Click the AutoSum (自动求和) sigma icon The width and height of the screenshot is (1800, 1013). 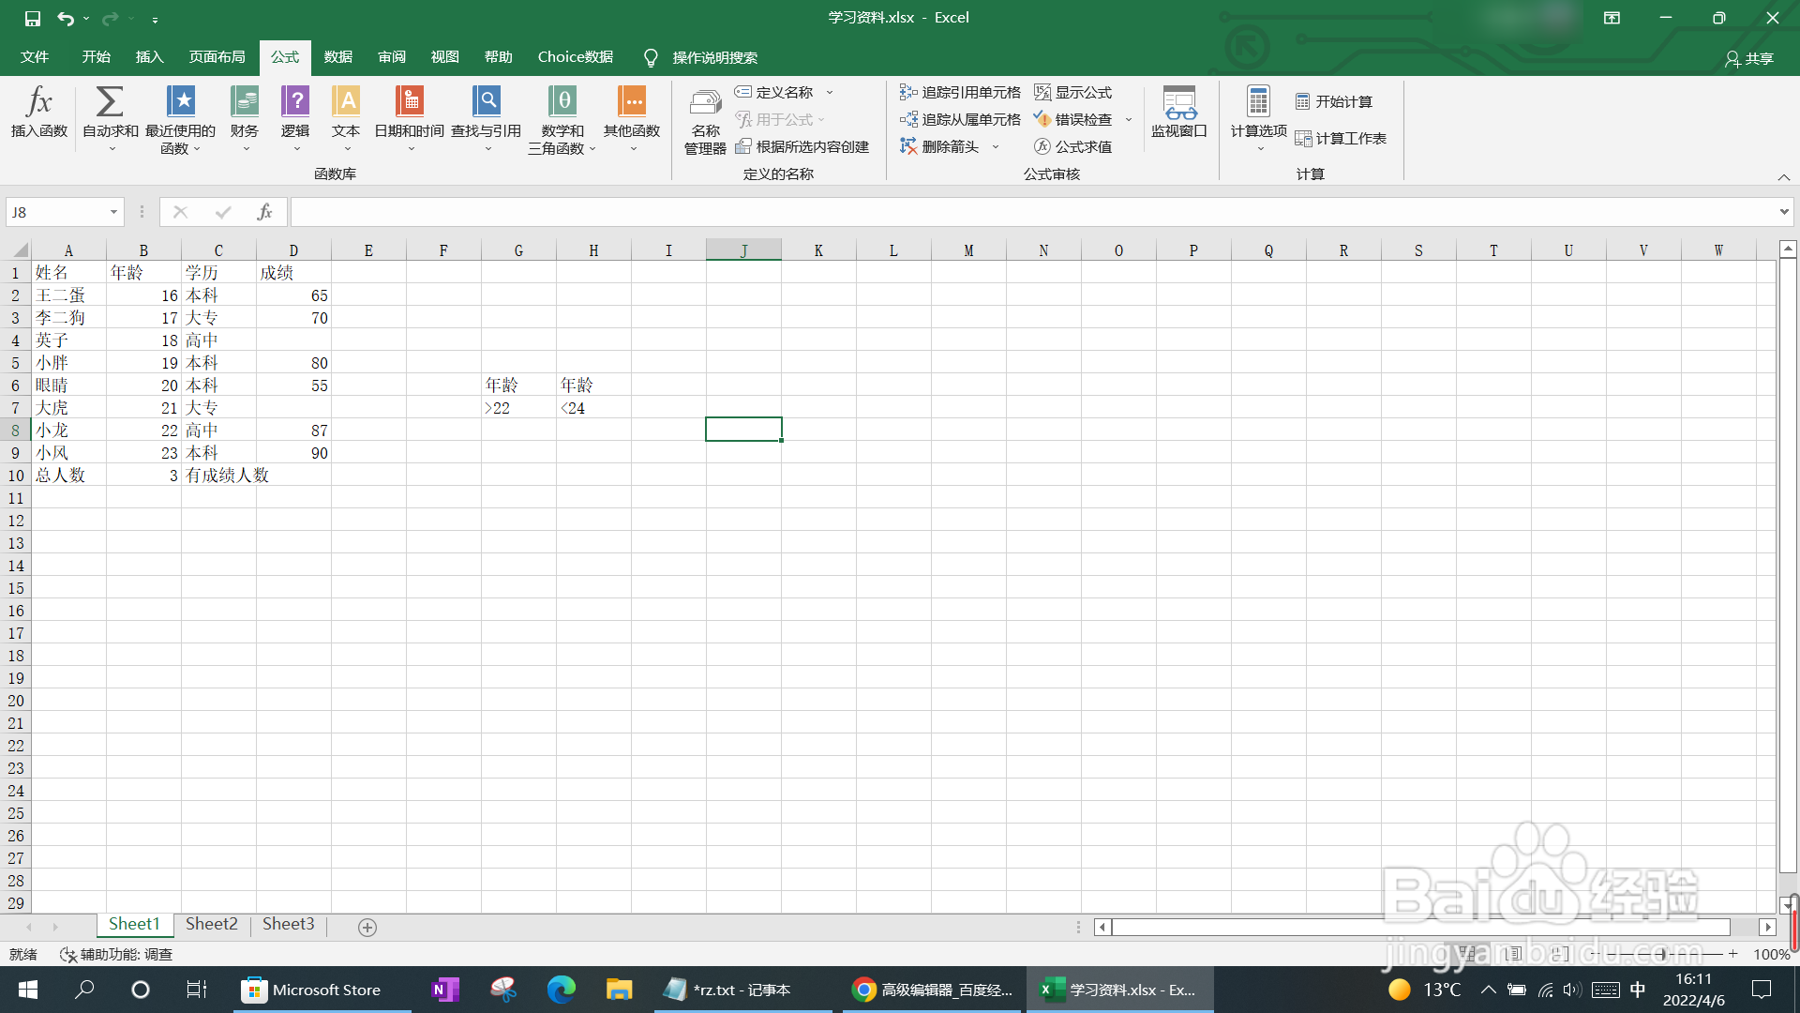pyautogui.click(x=110, y=101)
